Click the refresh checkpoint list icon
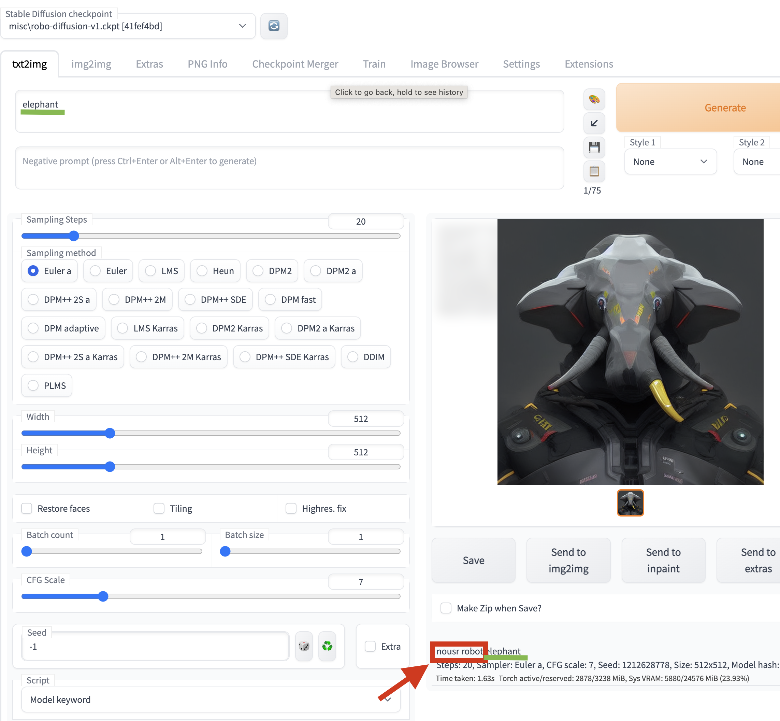This screenshot has height=721, width=780. 274,26
